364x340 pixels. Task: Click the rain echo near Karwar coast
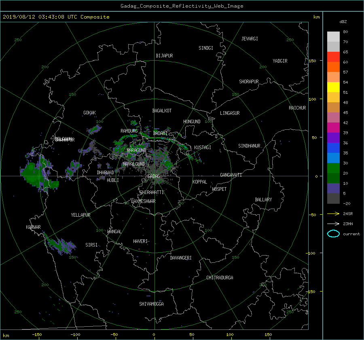(x=60, y=244)
